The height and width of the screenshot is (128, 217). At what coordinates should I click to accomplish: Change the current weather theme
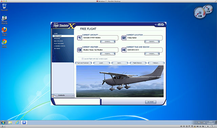(x=108, y=53)
